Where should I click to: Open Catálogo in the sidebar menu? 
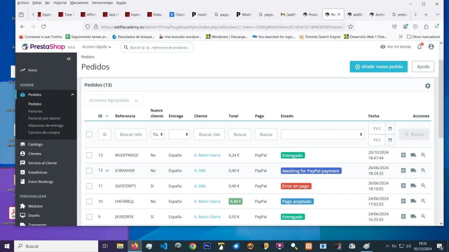(x=35, y=144)
